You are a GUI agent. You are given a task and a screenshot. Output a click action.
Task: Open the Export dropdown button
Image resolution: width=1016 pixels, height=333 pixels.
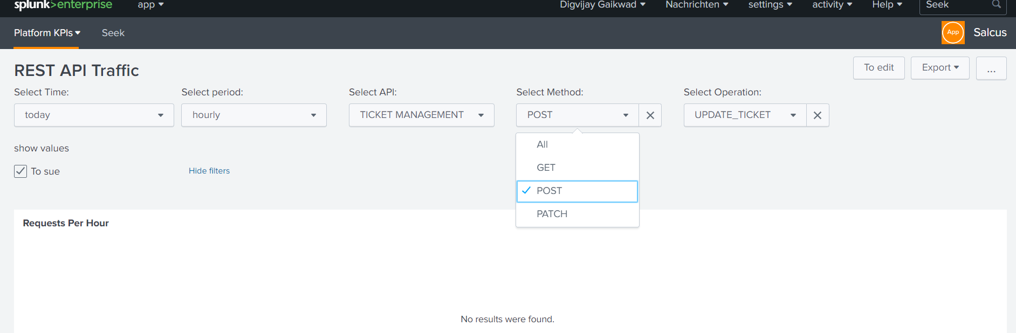click(939, 68)
